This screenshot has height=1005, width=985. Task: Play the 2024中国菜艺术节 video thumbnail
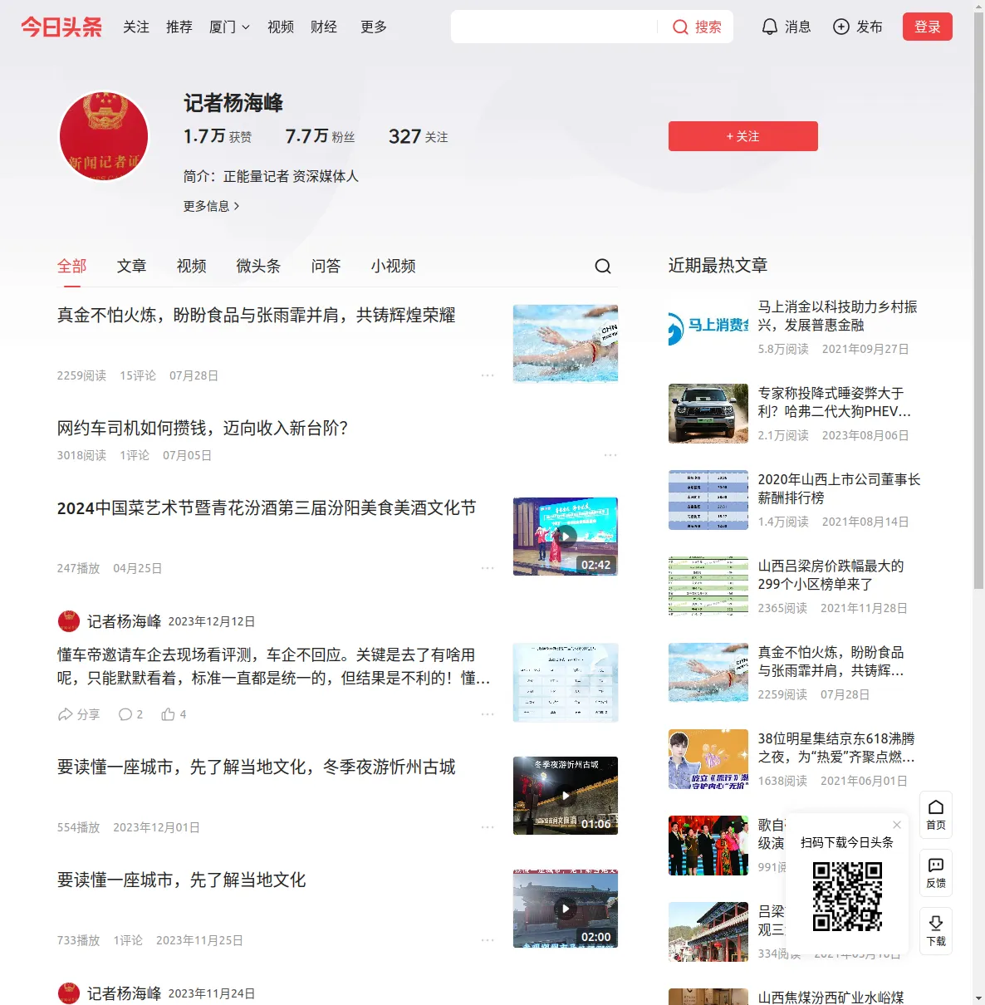(x=566, y=537)
